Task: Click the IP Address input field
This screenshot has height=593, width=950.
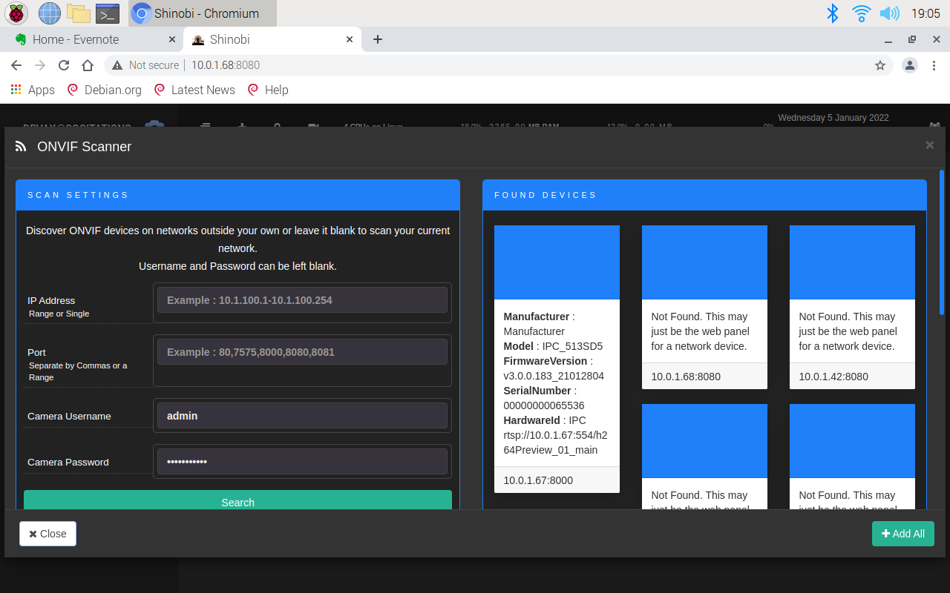Action: (x=302, y=300)
